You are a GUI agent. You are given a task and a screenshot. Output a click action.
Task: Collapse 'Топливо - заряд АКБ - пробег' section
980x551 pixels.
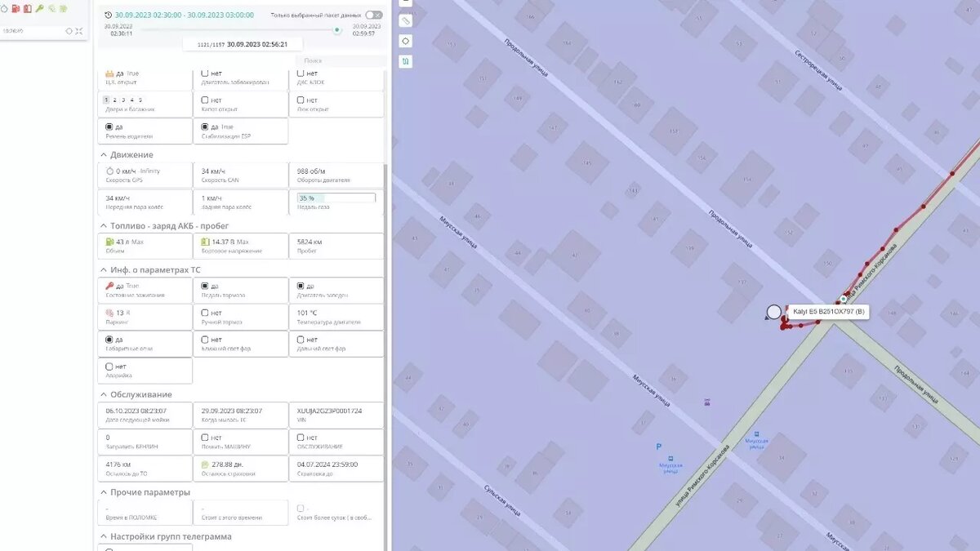[104, 225]
